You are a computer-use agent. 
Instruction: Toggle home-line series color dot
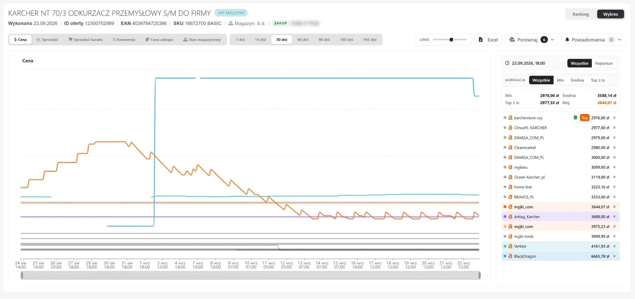pos(505,187)
